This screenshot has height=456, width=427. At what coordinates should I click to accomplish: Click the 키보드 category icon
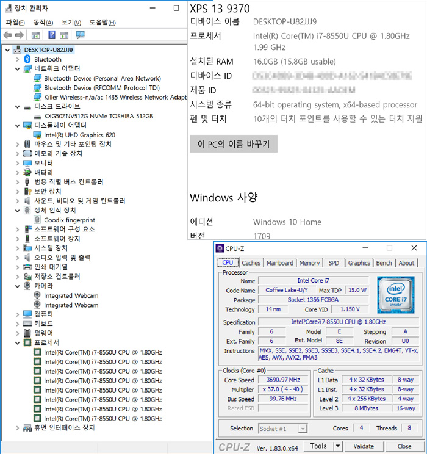click(27, 324)
